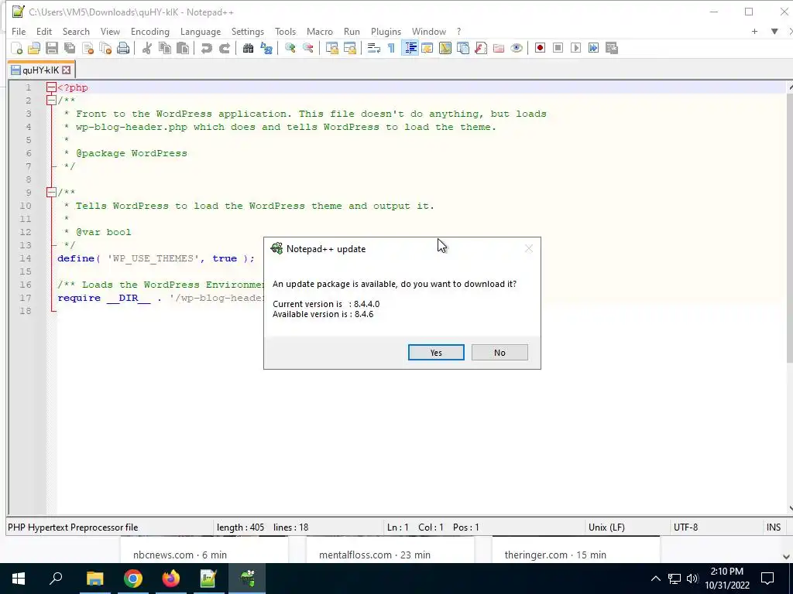
Task: Start recording macro with red dot
Action: (540, 49)
